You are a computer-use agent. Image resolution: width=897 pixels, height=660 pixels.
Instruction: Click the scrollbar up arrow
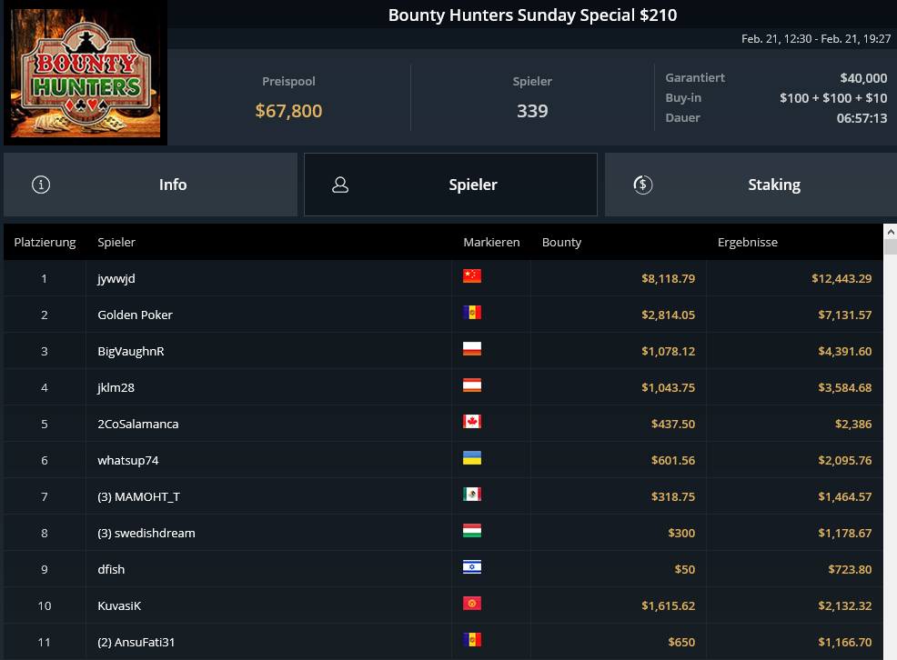coord(890,232)
